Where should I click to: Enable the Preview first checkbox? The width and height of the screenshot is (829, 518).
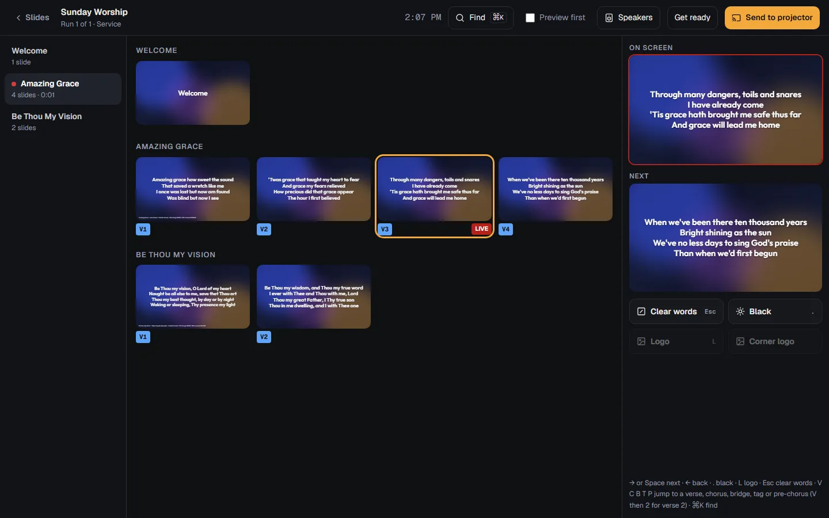point(530,18)
